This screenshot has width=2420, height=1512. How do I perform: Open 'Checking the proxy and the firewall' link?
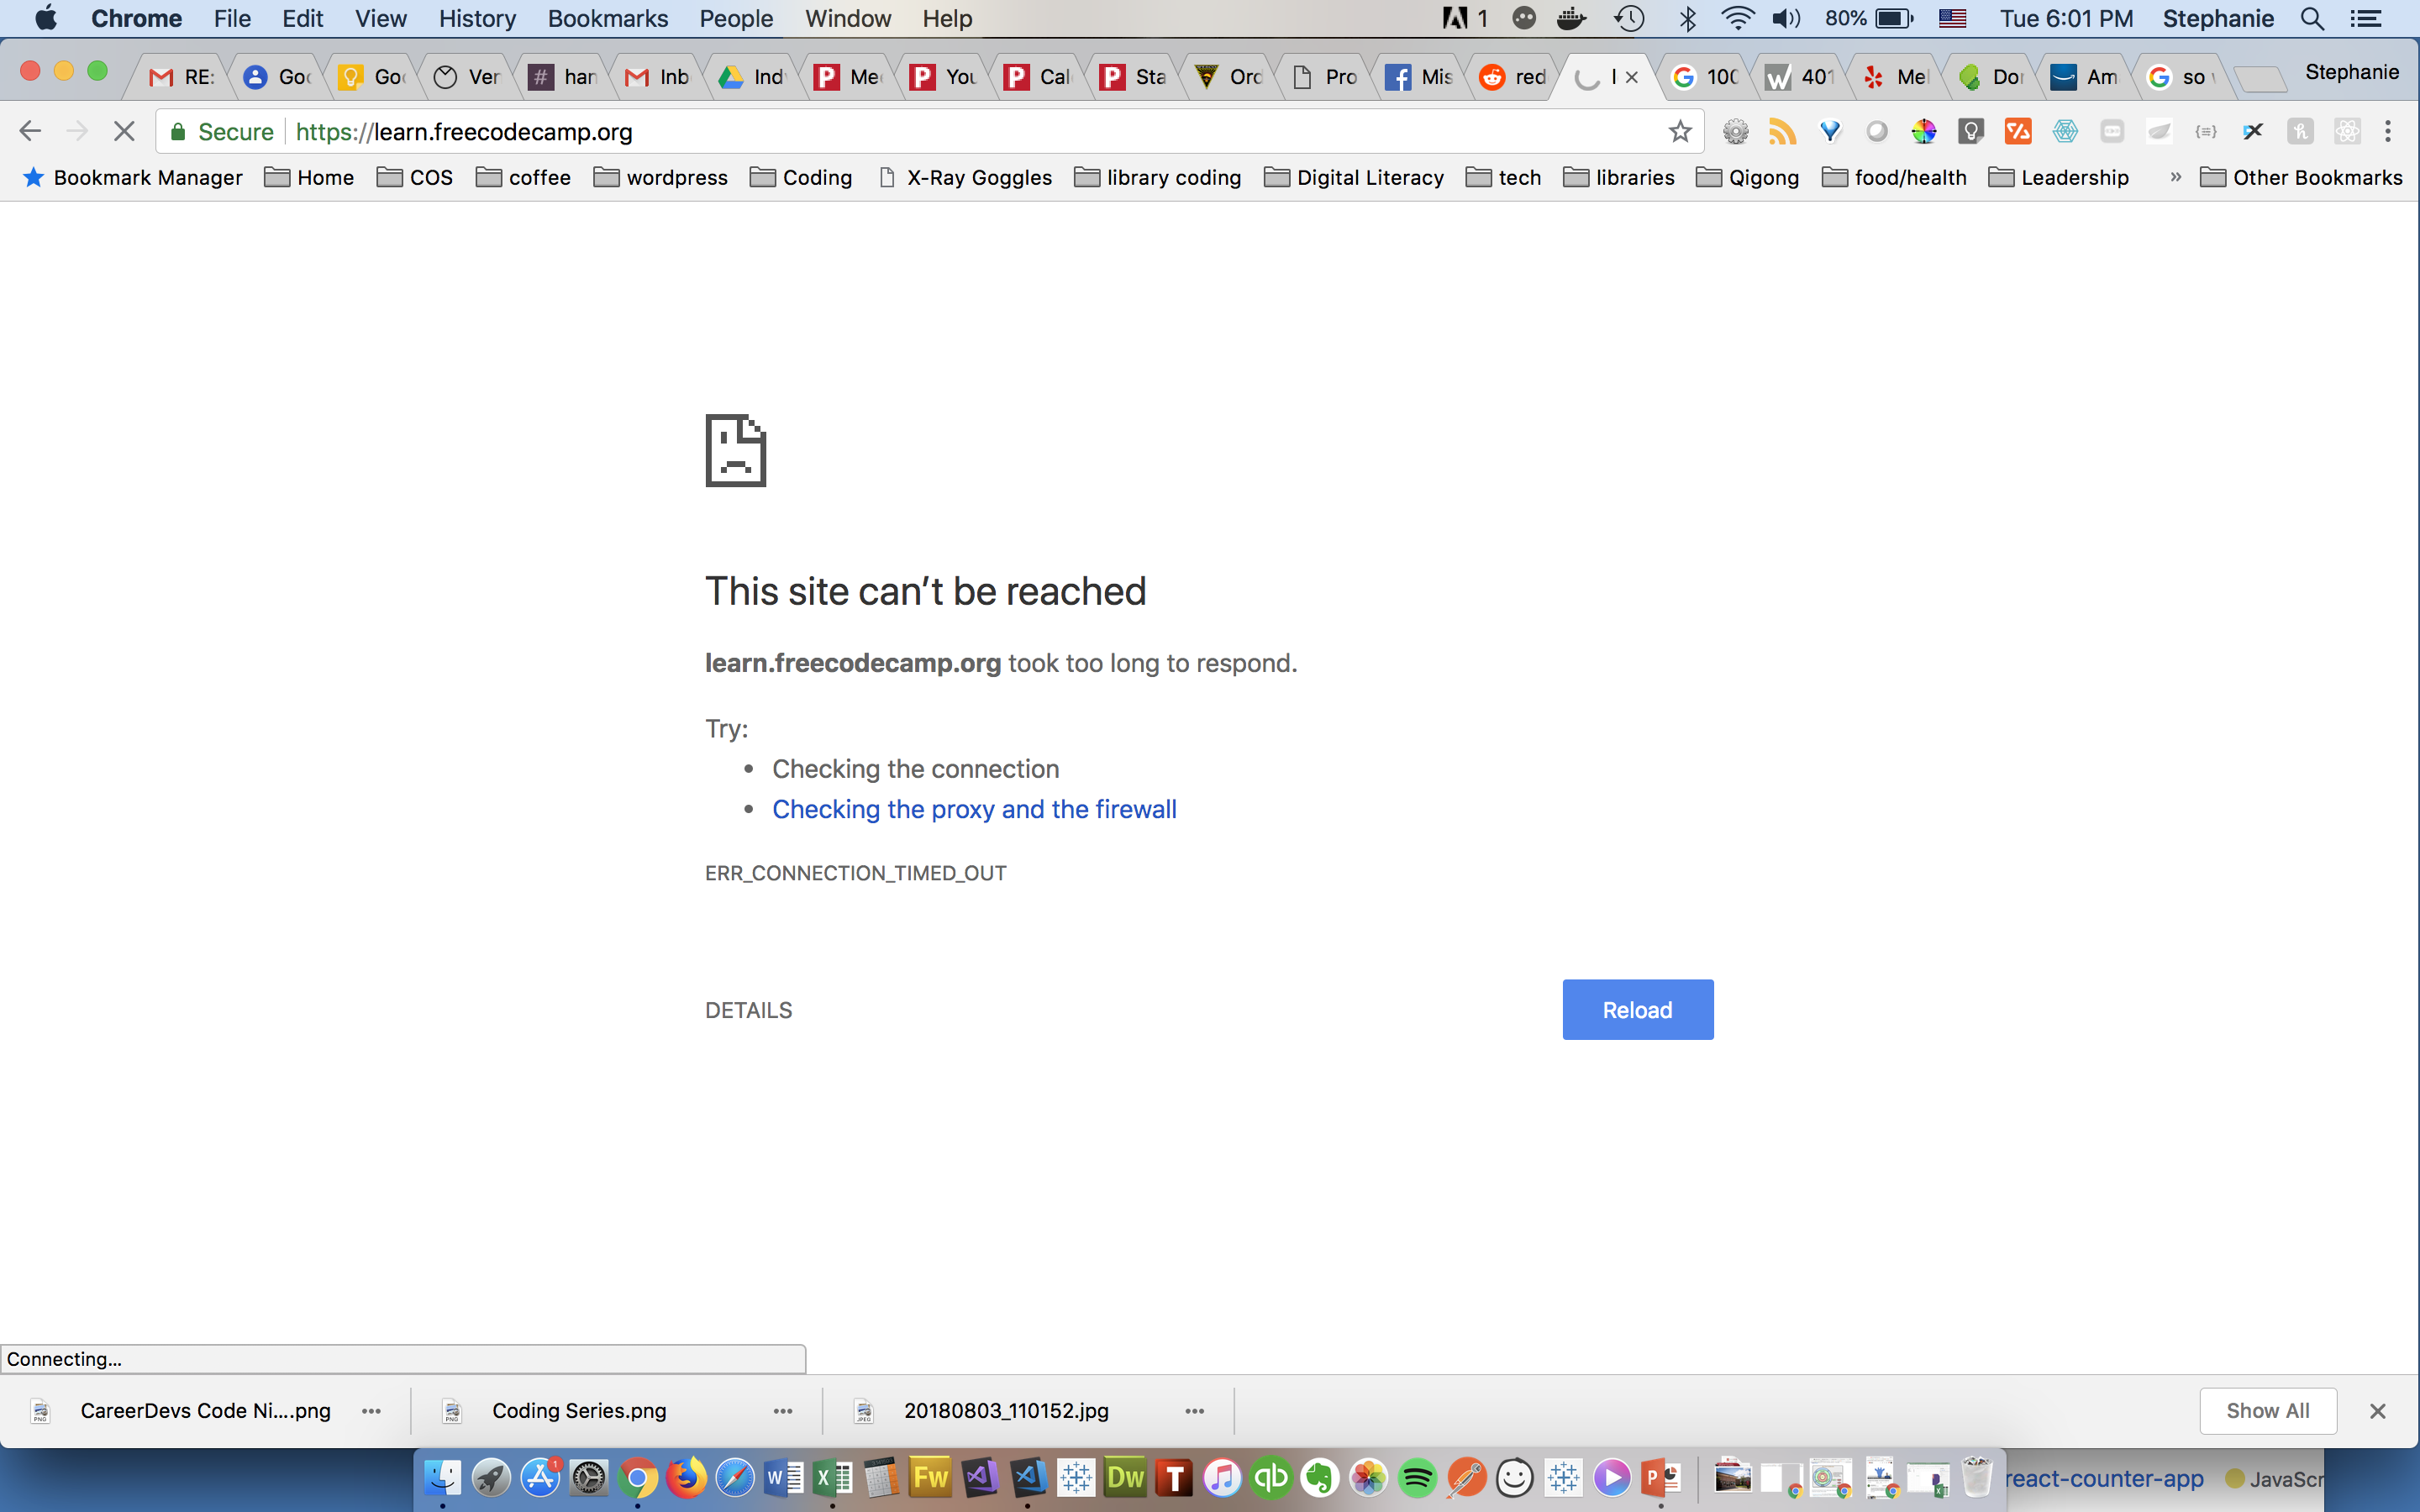click(x=973, y=808)
